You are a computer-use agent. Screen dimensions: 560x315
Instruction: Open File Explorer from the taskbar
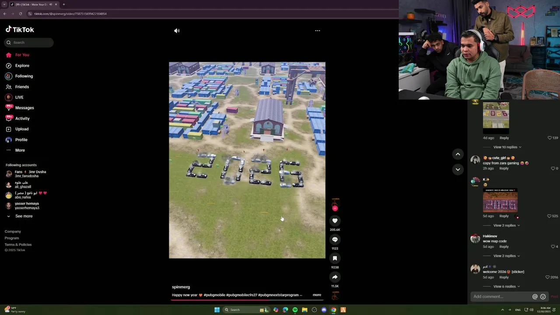pos(304,310)
